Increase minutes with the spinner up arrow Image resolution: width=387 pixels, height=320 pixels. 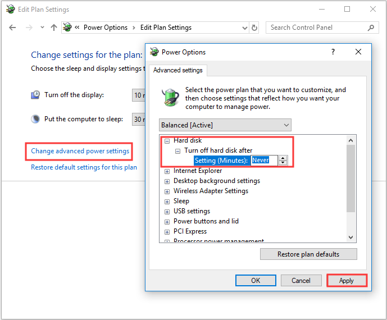[283, 158]
